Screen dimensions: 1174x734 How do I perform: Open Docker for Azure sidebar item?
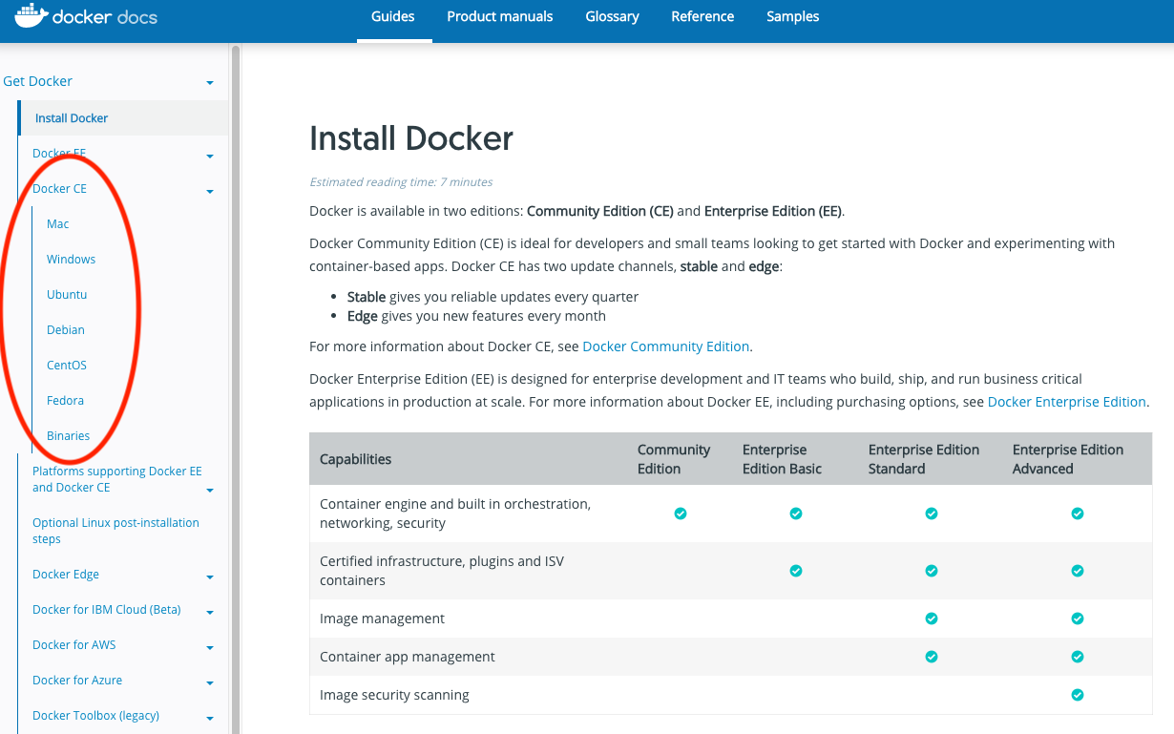(x=77, y=681)
